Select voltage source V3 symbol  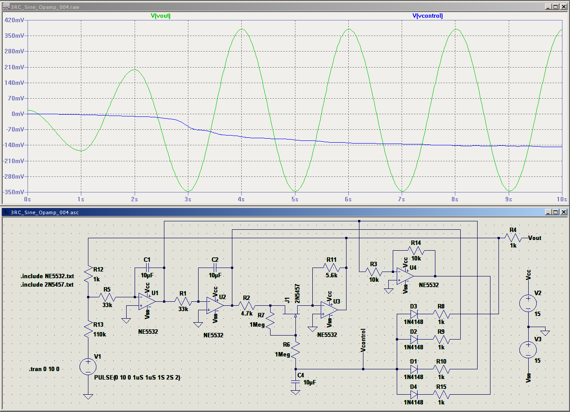[528, 349]
